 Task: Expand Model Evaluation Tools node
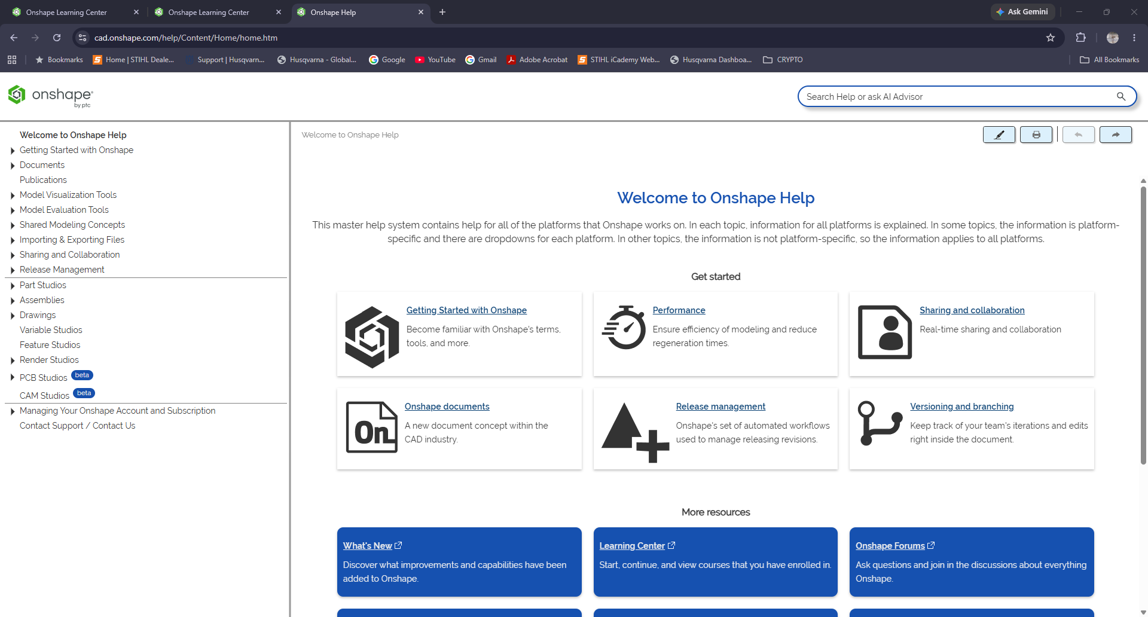click(x=13, y=210)
